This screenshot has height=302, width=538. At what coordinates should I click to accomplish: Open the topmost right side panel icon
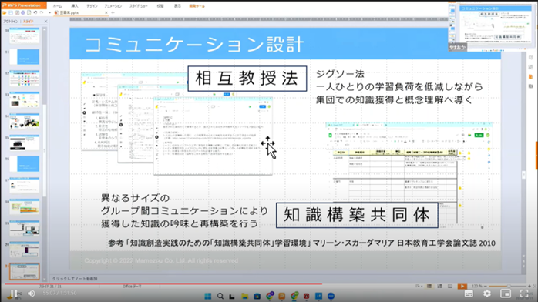531,58
